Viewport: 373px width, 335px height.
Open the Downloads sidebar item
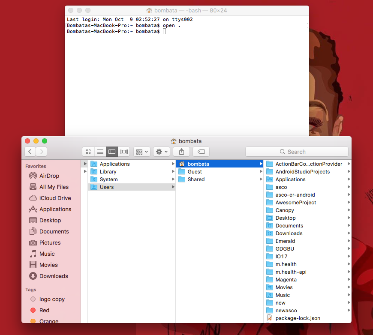click(x=53, y=276)
